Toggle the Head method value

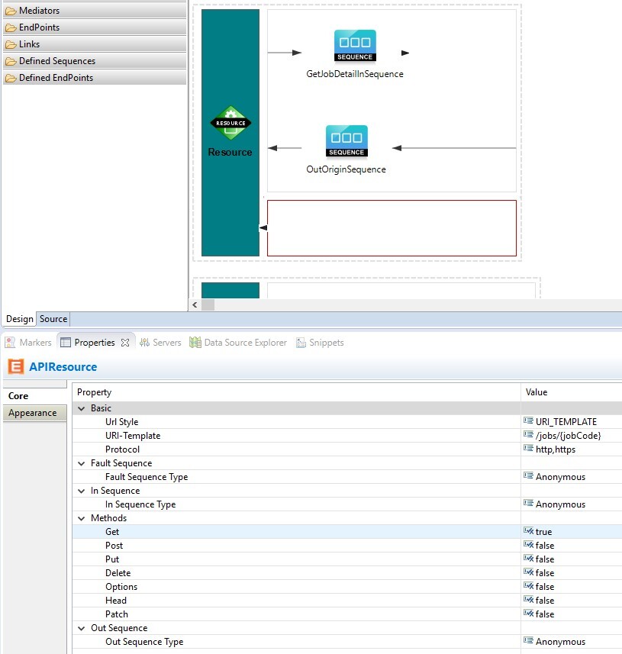tap(572, 601)
